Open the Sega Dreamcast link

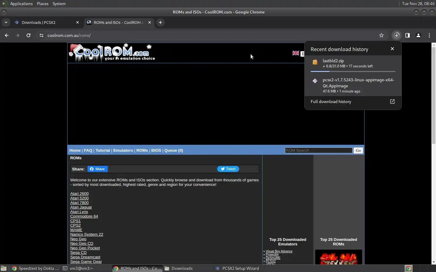pos(85,257)
